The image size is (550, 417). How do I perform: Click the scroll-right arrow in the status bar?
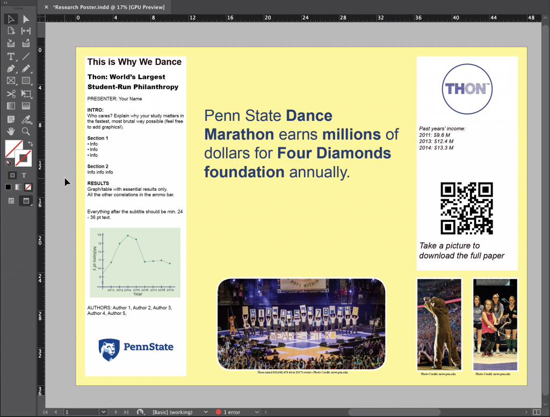pyautogui.click(x=526, y=412)
